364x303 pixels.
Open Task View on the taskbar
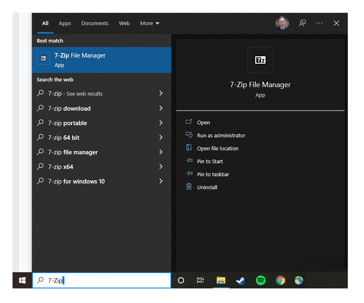click(x=200, y=280)
